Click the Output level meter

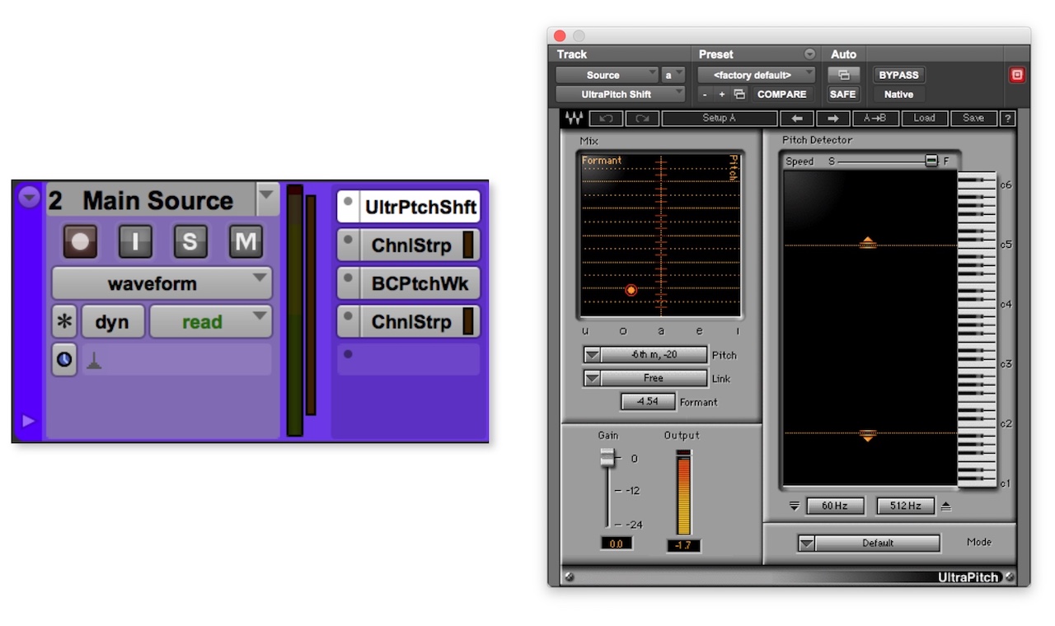point(684,493)
